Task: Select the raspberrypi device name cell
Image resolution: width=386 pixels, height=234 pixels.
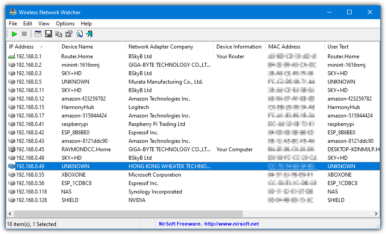Action: (x=75, y=124)
